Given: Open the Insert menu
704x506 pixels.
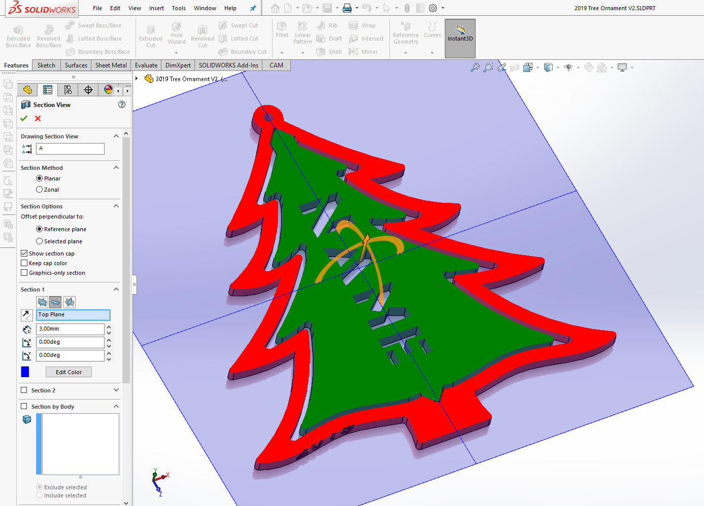Looking at the screenshot, I should pyautogui.click(x=156, y=8).
